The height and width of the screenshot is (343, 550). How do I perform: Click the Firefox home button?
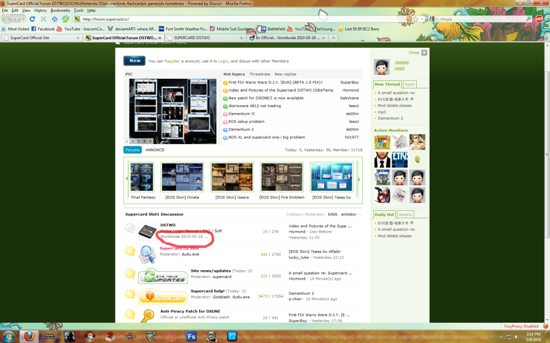click(x=54, y=19)
